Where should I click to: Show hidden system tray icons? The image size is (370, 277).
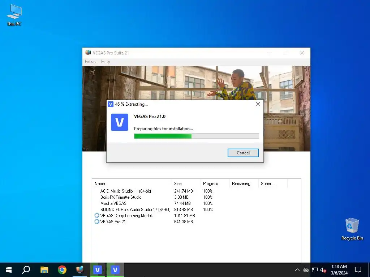pyautogui.click(x=297, y=270)
